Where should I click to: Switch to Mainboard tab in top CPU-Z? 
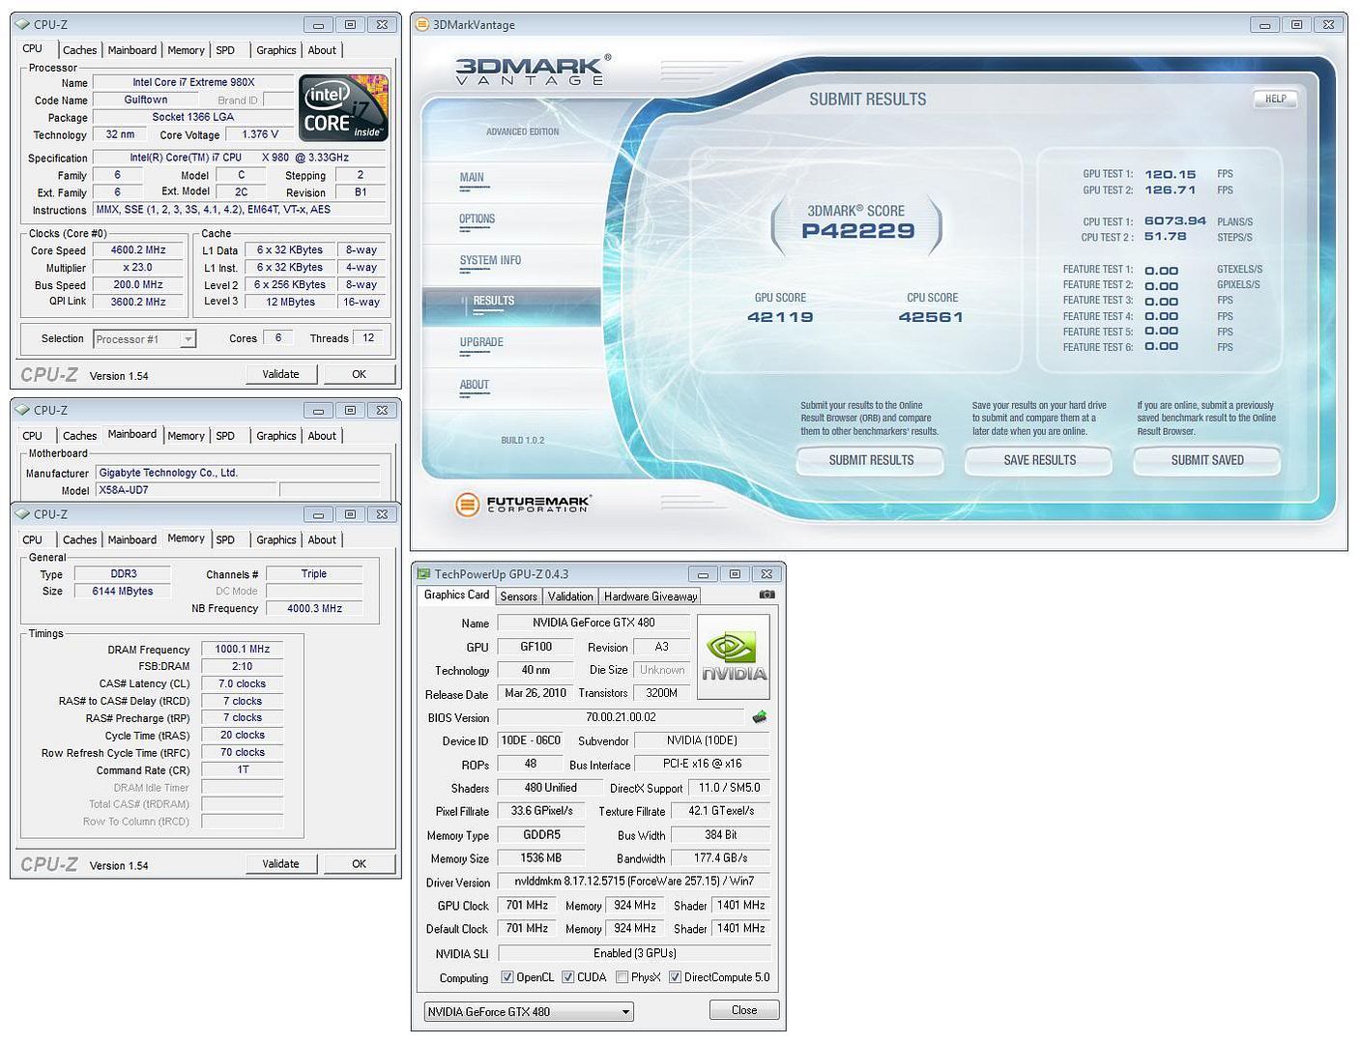(132, 50)
